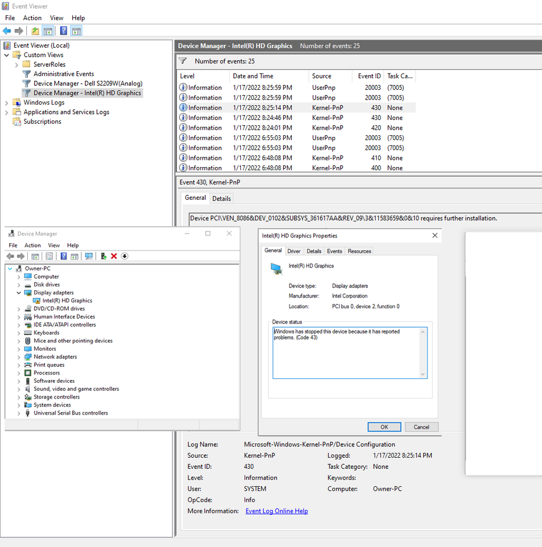Collapse the Owner-PC root node
Screen dimensions: 542x547
click(x=10, y=269)
